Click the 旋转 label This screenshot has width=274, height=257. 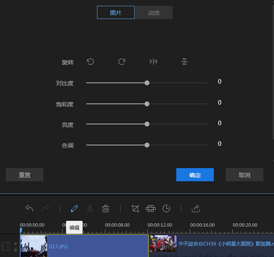pos(67,62)
